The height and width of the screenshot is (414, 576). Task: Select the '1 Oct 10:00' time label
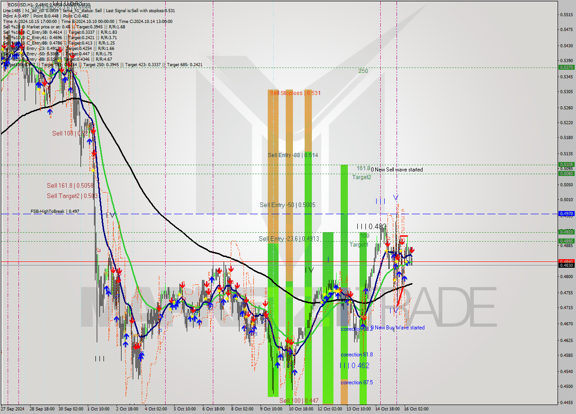point(98,409)
